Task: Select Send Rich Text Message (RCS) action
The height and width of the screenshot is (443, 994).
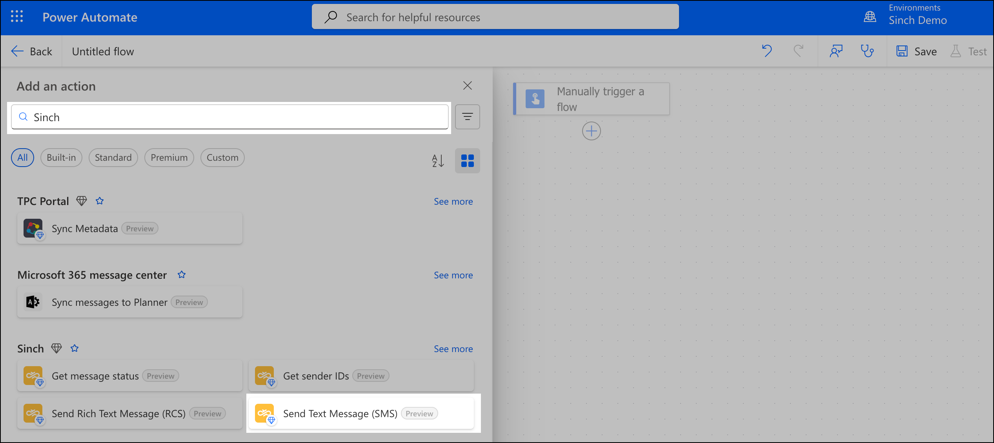Action: pyautogui.click(x=130, y=414)
